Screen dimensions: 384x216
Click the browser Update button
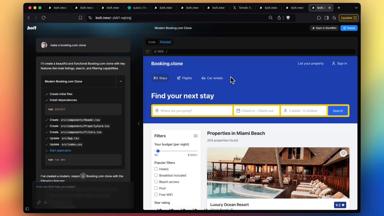(x=348, y=18)
